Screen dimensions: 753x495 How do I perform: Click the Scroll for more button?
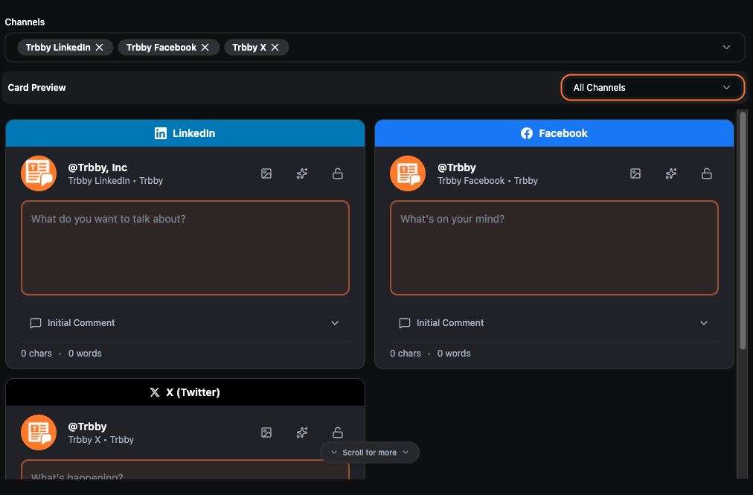point(370,453)
